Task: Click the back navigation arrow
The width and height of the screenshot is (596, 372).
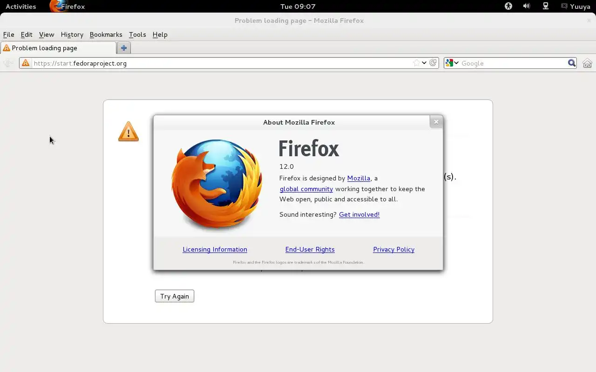Action: tap(8, 63)
